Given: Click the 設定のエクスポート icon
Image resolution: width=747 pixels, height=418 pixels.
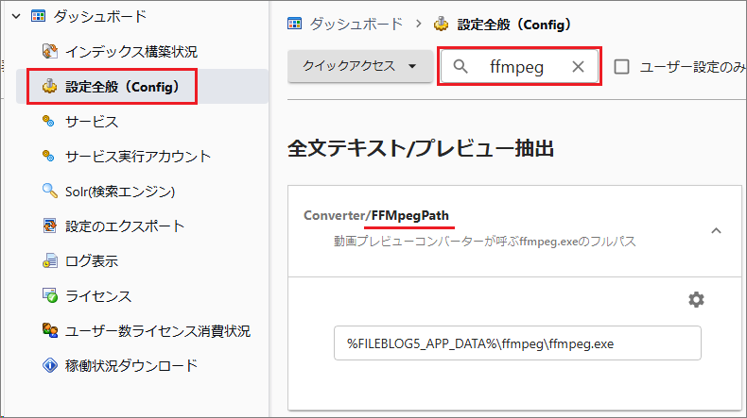Looking at the screenshot, I should pos(51,226).
